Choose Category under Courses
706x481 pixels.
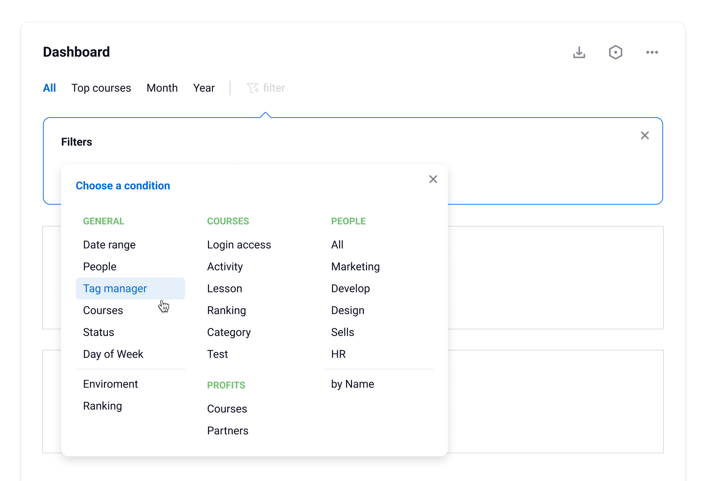229,332
